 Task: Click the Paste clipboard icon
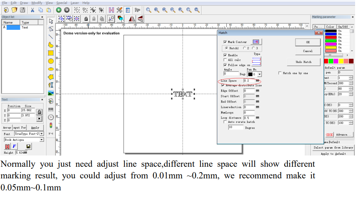click(x=48, y=10)
